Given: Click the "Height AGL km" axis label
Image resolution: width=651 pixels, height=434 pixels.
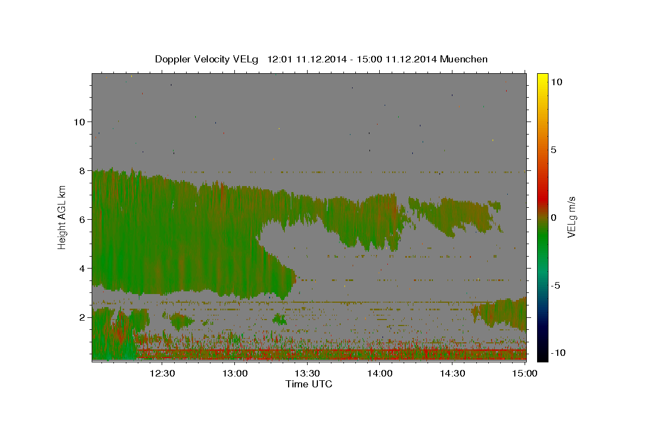Looking at the screenshot, I should [x=62, y=216].
